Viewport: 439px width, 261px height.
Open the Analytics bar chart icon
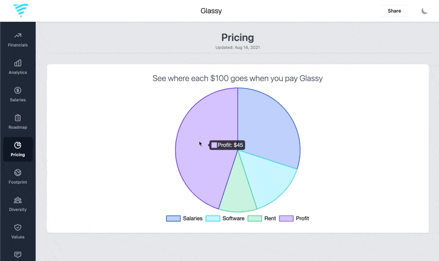tap(18, 63)
